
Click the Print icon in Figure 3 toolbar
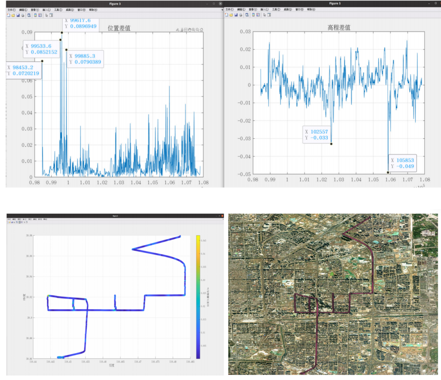click(x=22, y=15)
